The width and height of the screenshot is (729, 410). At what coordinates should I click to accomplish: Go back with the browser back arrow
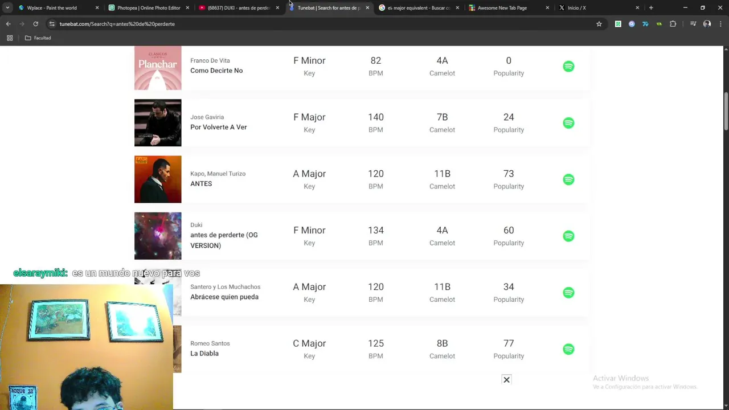click(8, 24)
